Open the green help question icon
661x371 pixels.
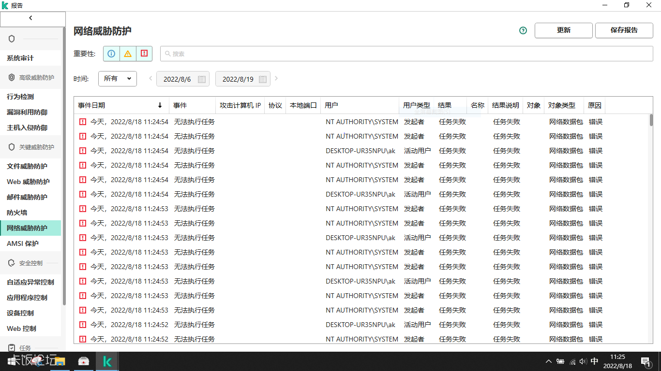(523, 30)
